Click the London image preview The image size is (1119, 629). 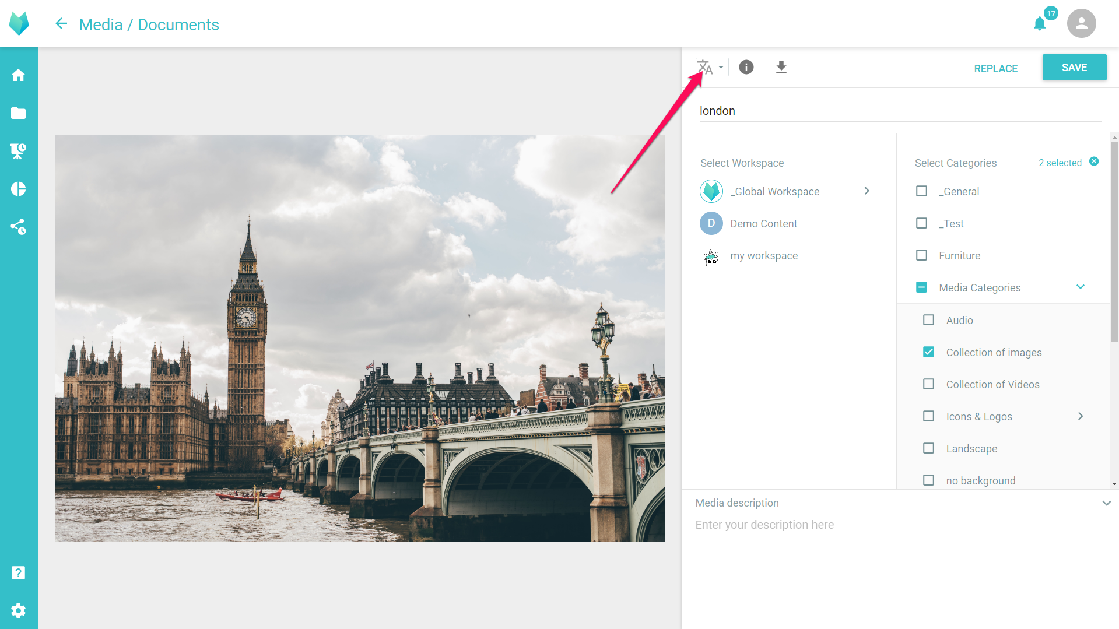click(x=360, y=338)
